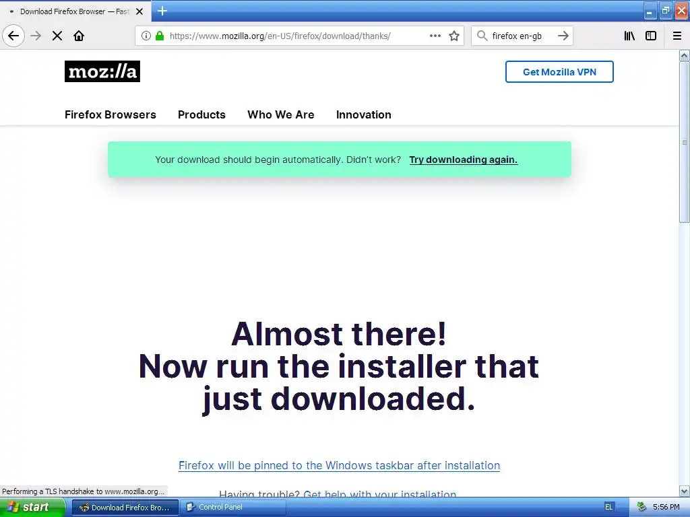
Task: Click the 5:56 PM clock
Action: tap(666, 508)
